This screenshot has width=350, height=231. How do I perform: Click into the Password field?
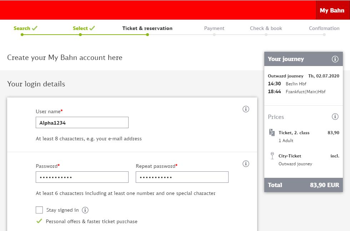(82, 177)
